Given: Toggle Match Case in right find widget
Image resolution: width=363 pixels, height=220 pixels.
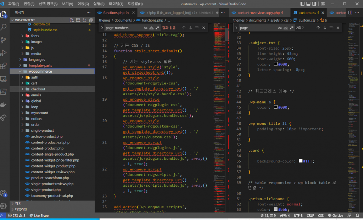Looking at the screenshot, I should (x=280, y=28).
